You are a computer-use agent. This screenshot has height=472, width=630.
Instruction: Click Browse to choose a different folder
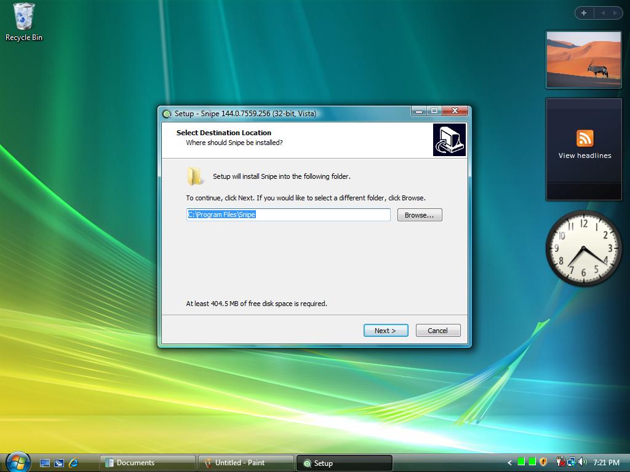pyautogui.click(x=420, y=215)
